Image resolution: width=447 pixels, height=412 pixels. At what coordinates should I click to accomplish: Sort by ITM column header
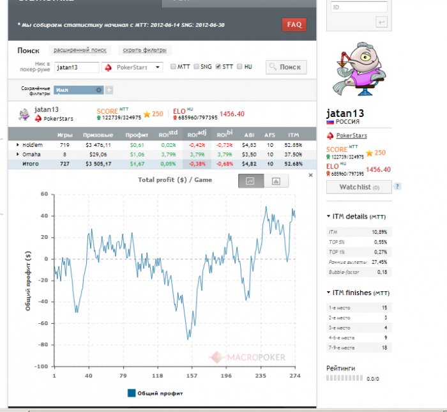(x=293, y=135)
